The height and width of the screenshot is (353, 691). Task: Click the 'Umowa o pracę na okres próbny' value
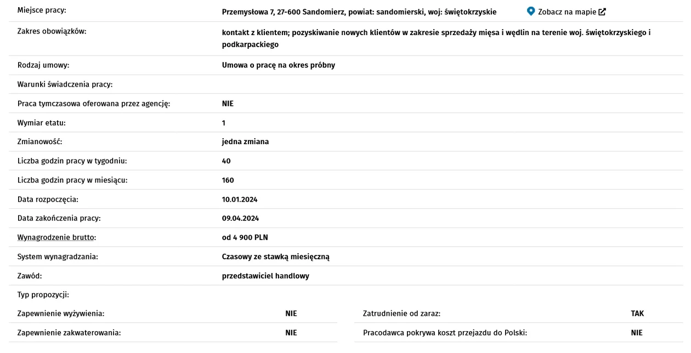pos(279,65)
